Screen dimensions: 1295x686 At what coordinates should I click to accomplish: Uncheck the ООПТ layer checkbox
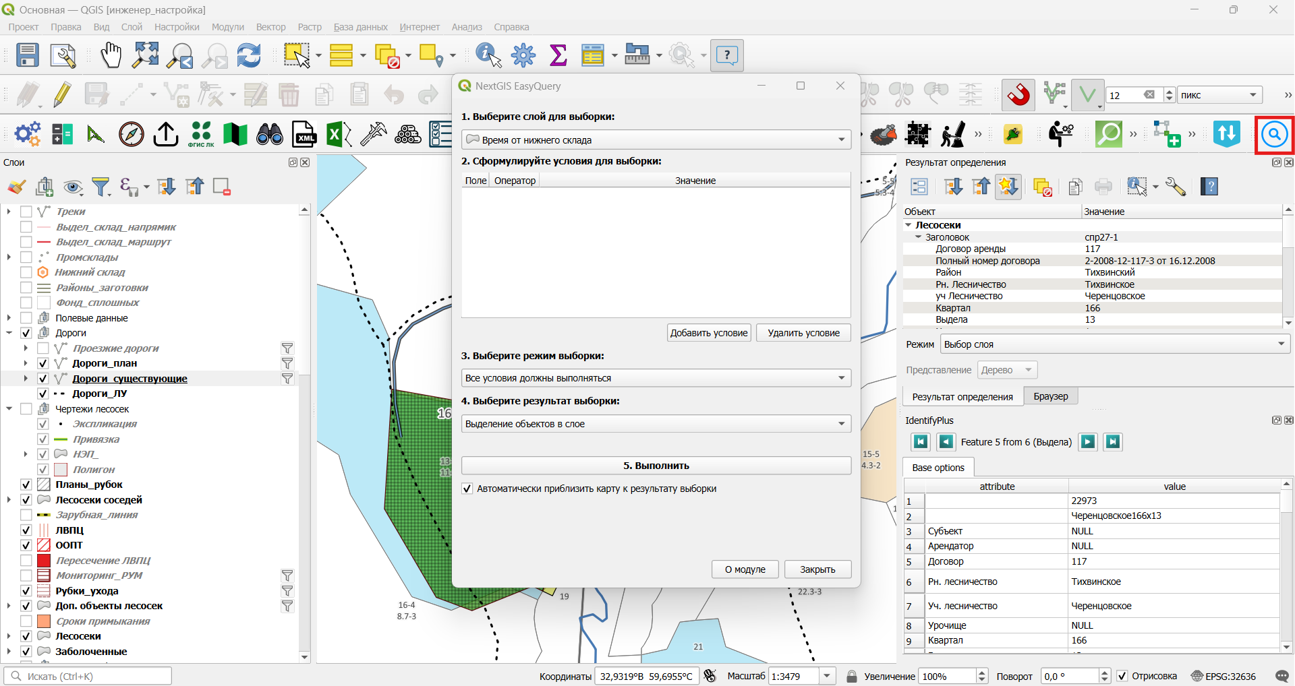coord(26,545)
